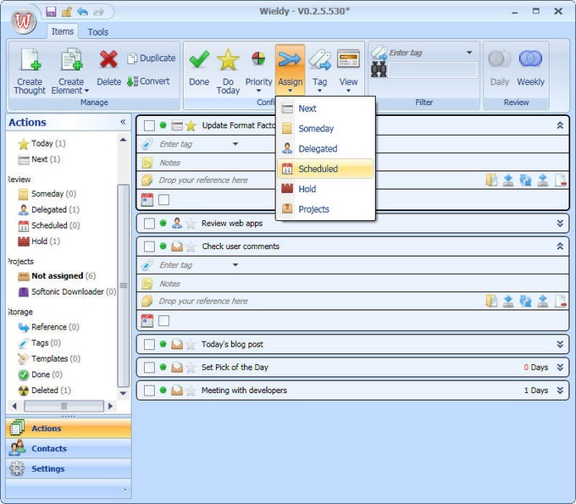Click the yellow star on Update Format Factory
Viewport: 576px width, 504px height.
coord(191,125)
